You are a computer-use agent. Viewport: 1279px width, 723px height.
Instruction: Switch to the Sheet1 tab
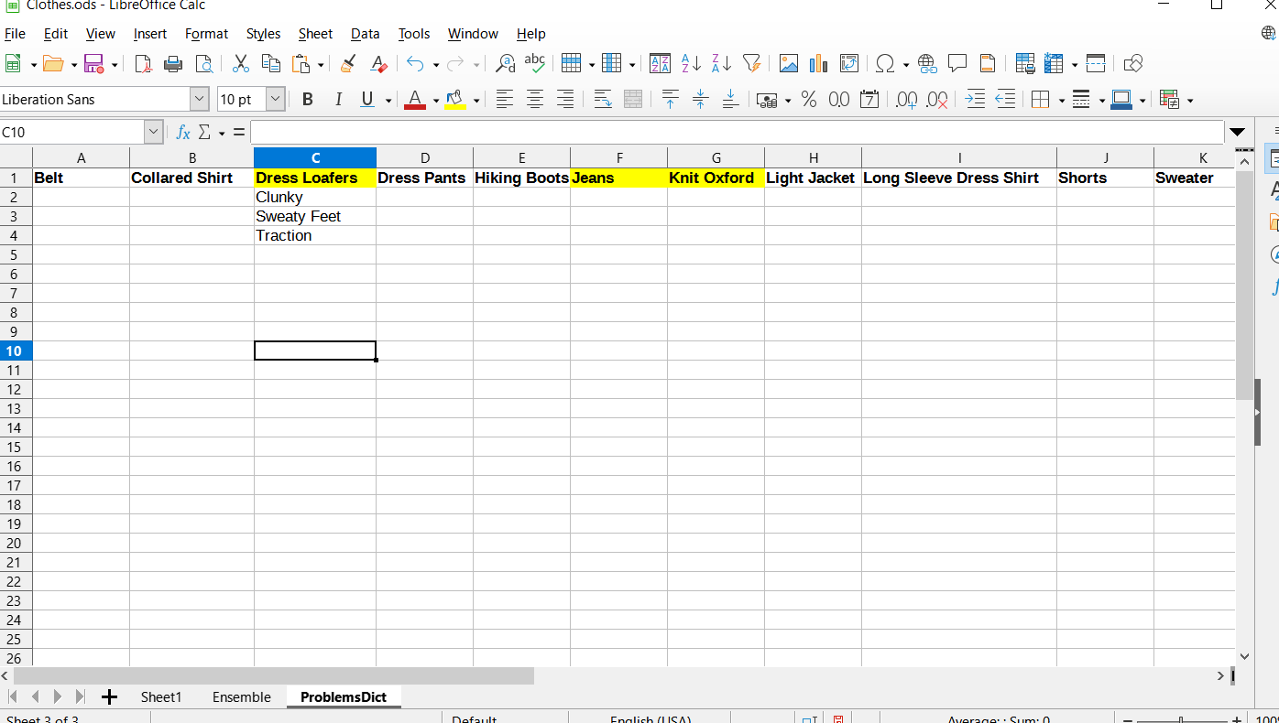tap(161, 697)
